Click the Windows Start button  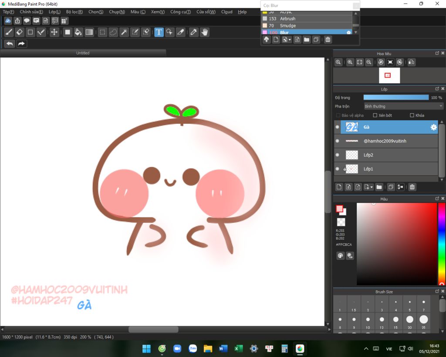(x=146, y=348)
